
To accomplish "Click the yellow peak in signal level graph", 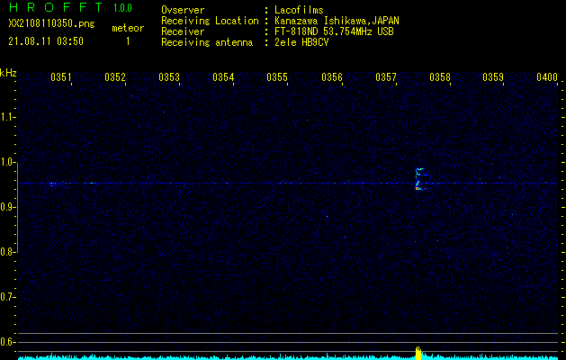I will (x=418, y=353).
